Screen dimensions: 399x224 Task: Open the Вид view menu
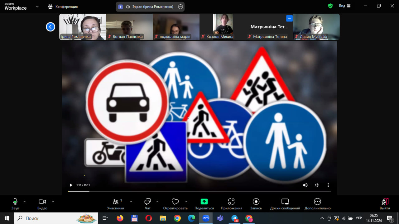click(x=344, y=6)
